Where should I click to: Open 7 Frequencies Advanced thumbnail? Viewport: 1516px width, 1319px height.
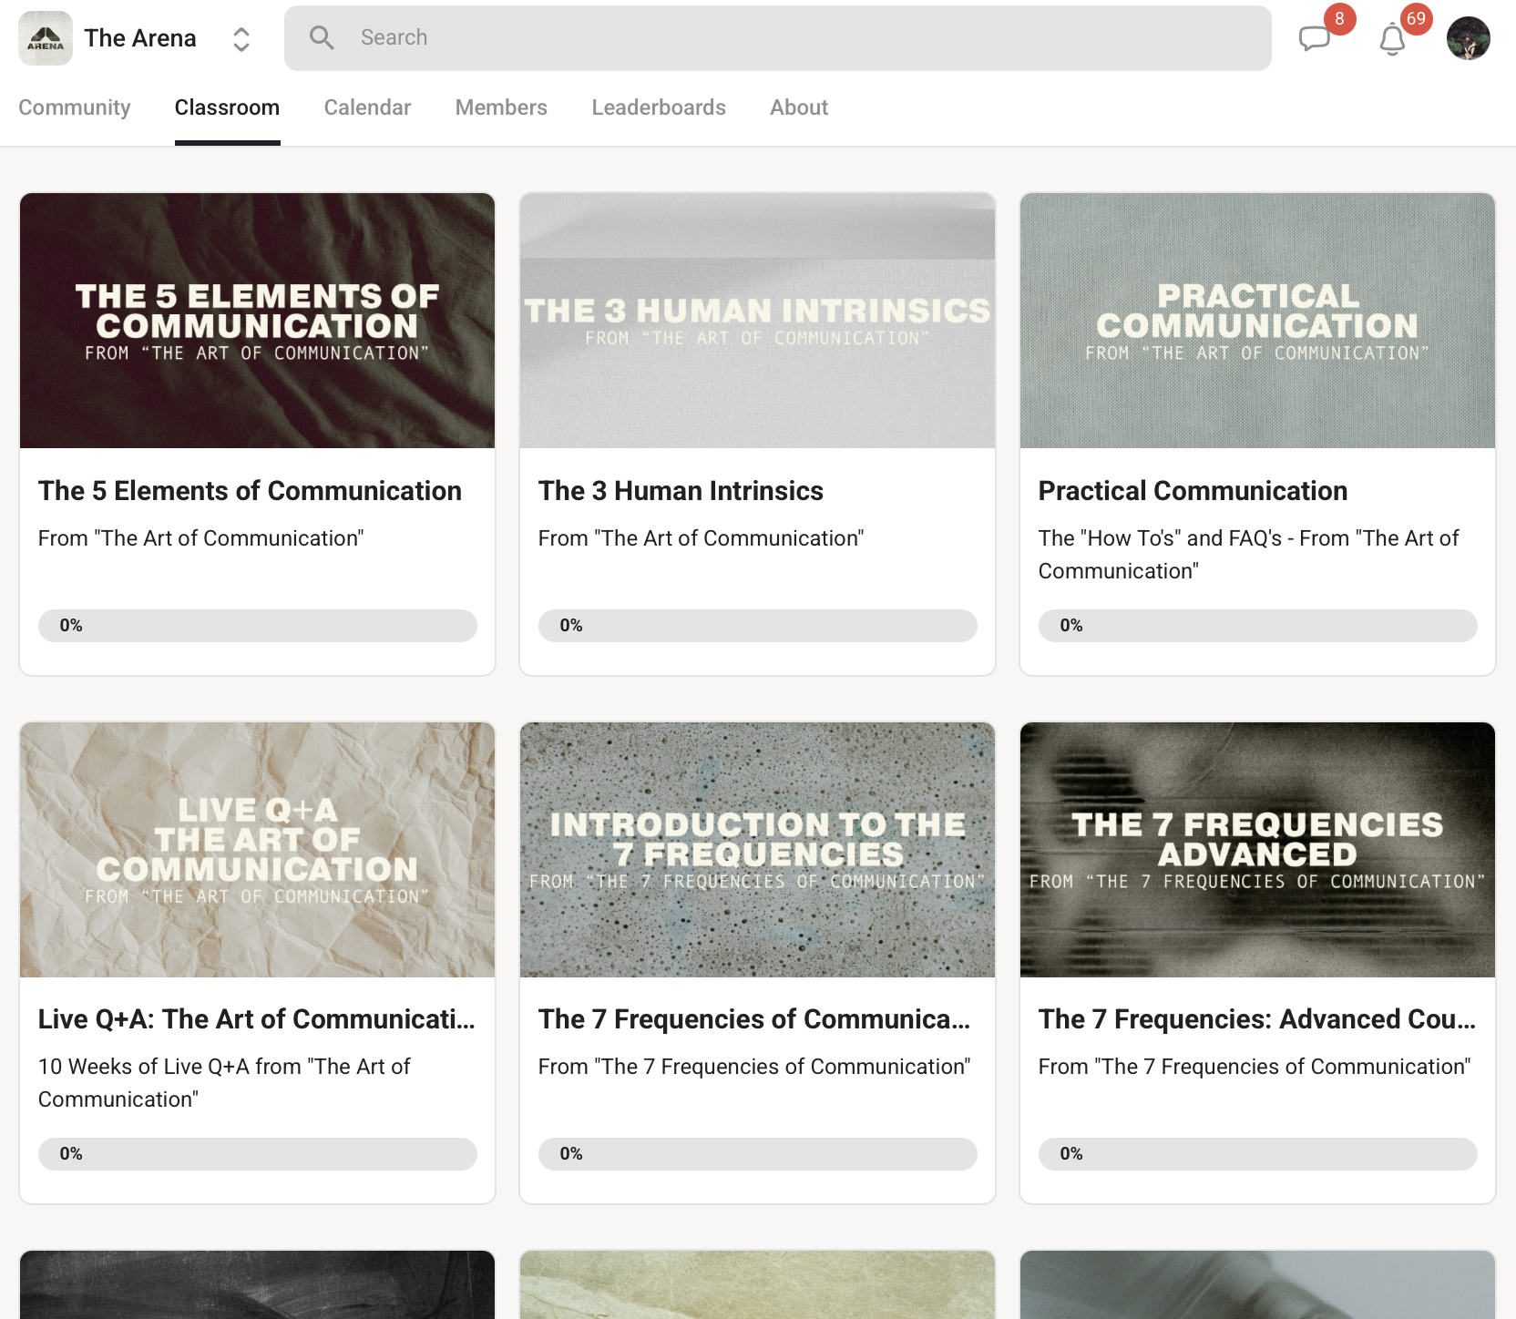1257,850
